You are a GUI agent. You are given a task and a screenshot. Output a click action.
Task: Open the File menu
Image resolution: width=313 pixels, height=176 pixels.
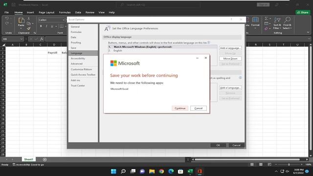coord(6,12)
